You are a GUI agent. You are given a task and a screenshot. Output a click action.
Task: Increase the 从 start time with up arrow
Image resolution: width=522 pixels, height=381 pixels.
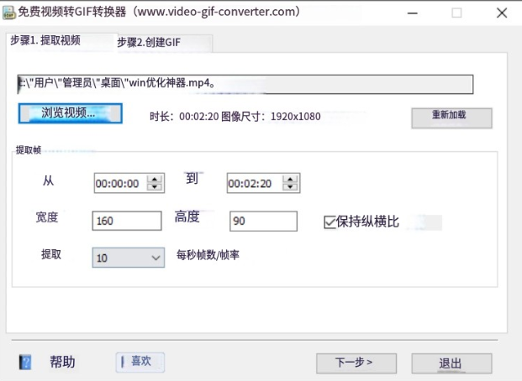155,180
